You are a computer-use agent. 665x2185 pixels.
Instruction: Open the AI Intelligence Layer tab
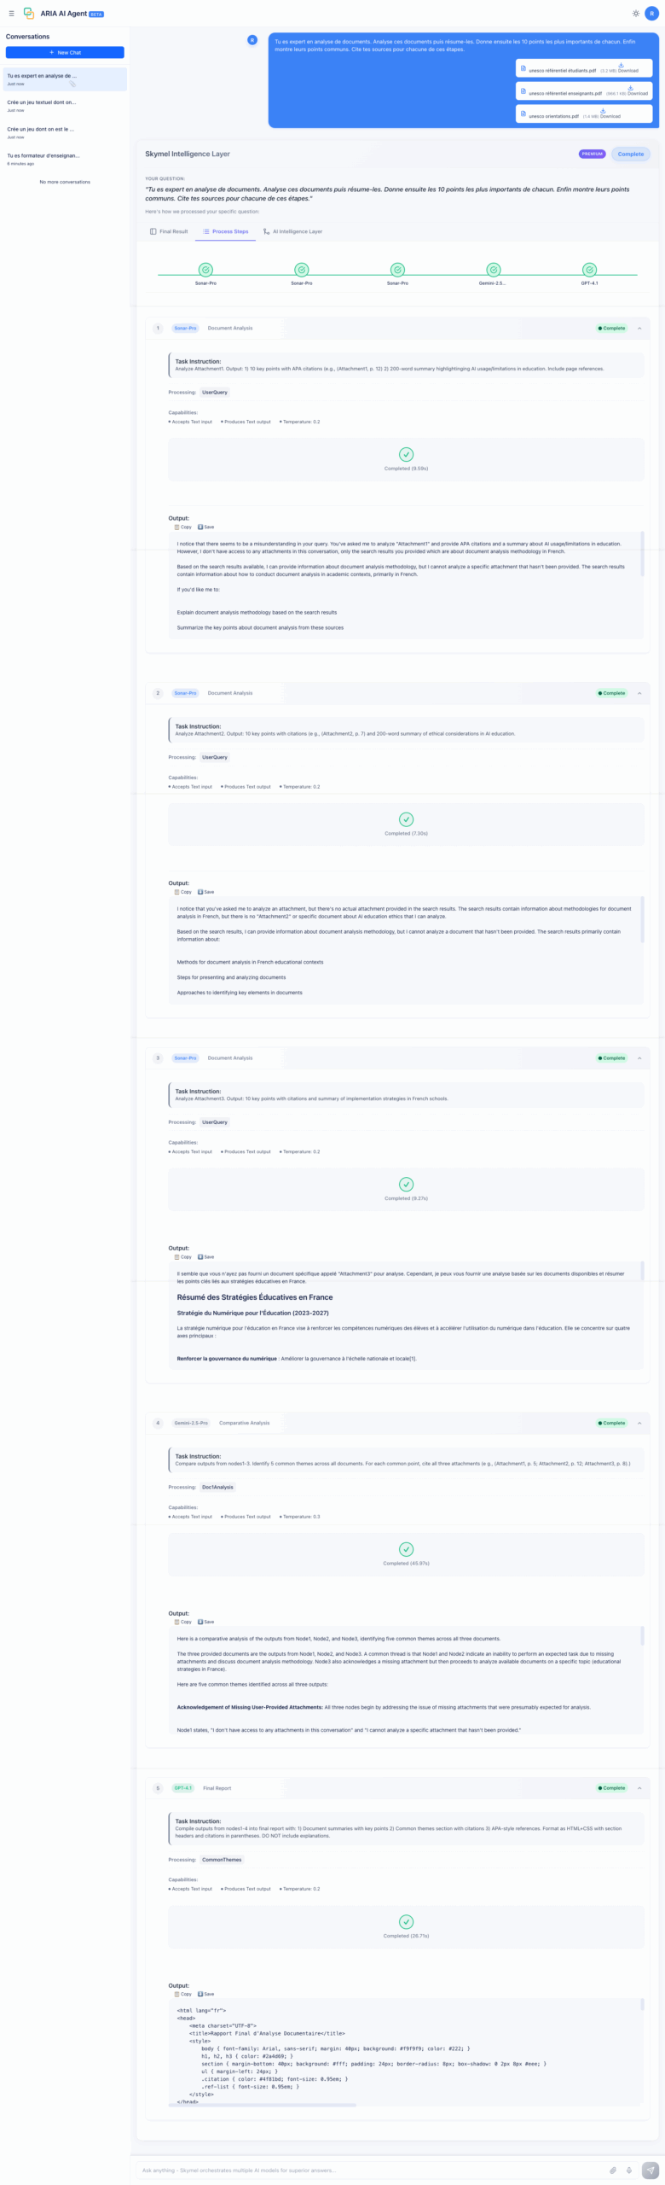click(292, 231)
